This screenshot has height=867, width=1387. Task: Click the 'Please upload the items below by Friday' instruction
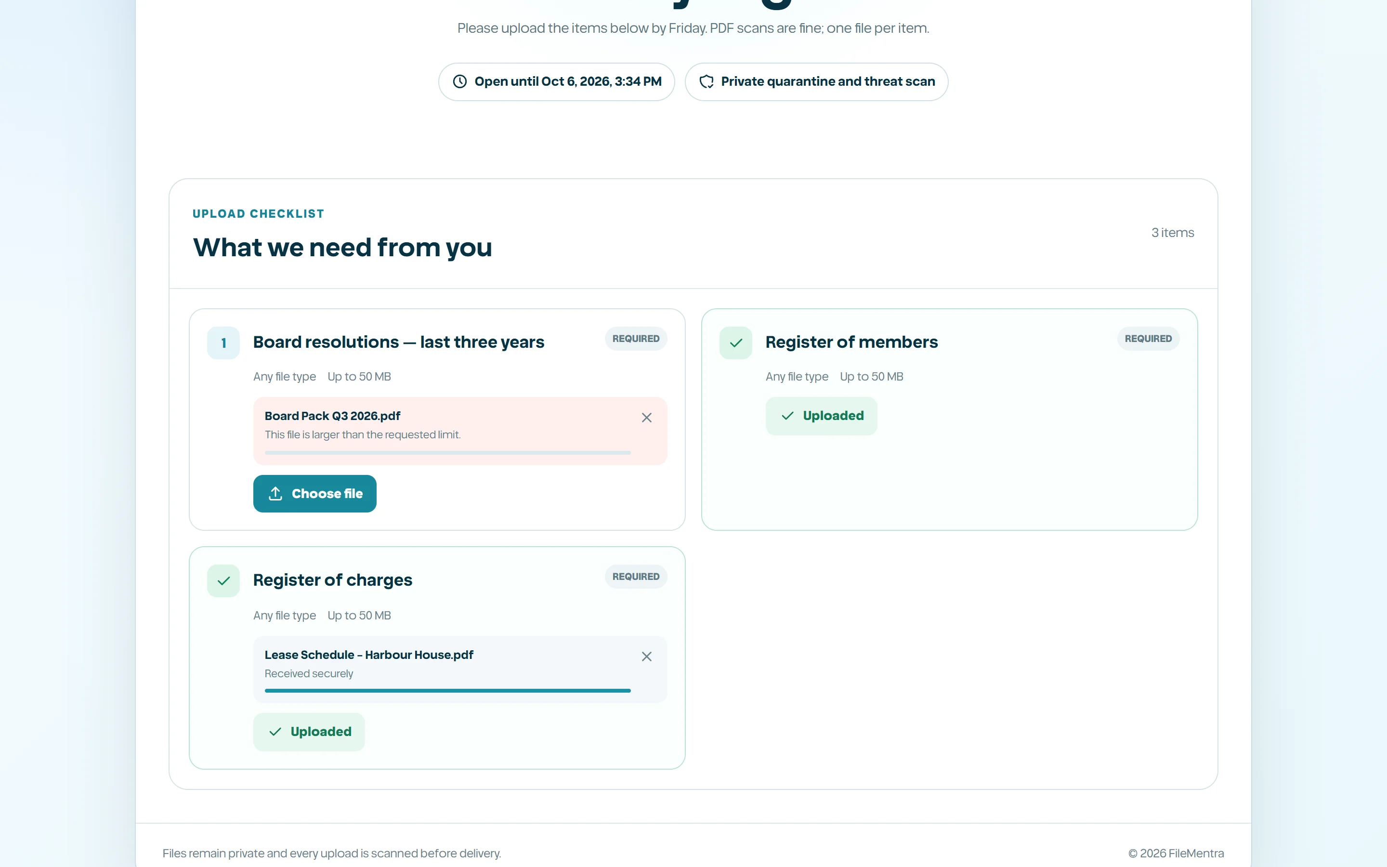(x=693, y=28)
